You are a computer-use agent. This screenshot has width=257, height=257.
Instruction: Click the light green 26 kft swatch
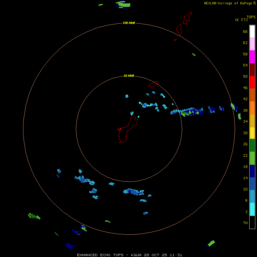[x=252, y=158]
